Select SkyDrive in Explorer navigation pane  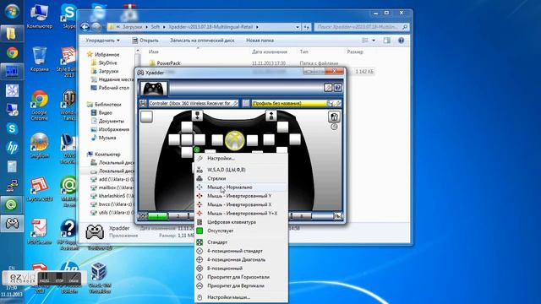(x=107, y=62)
